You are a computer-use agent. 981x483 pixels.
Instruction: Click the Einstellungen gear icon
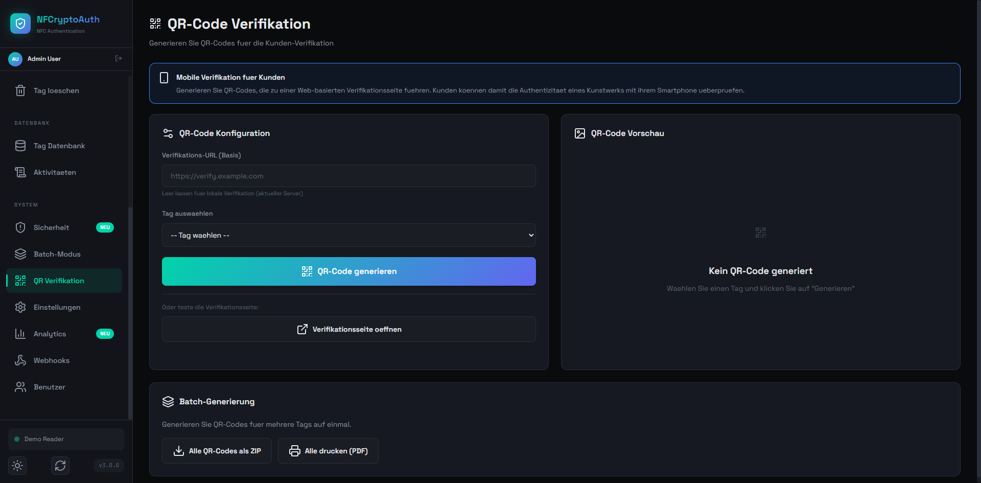point(20,308)
